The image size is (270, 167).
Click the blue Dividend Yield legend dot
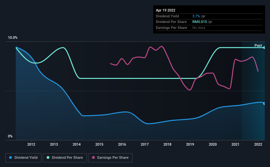click(x=11, y=157)
